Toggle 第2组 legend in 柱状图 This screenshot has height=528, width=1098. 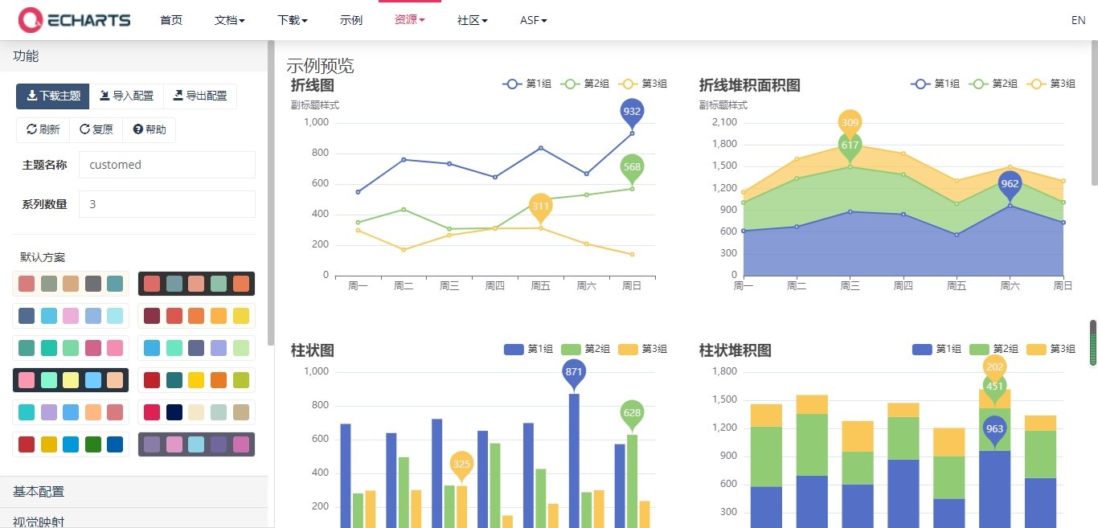585,349
